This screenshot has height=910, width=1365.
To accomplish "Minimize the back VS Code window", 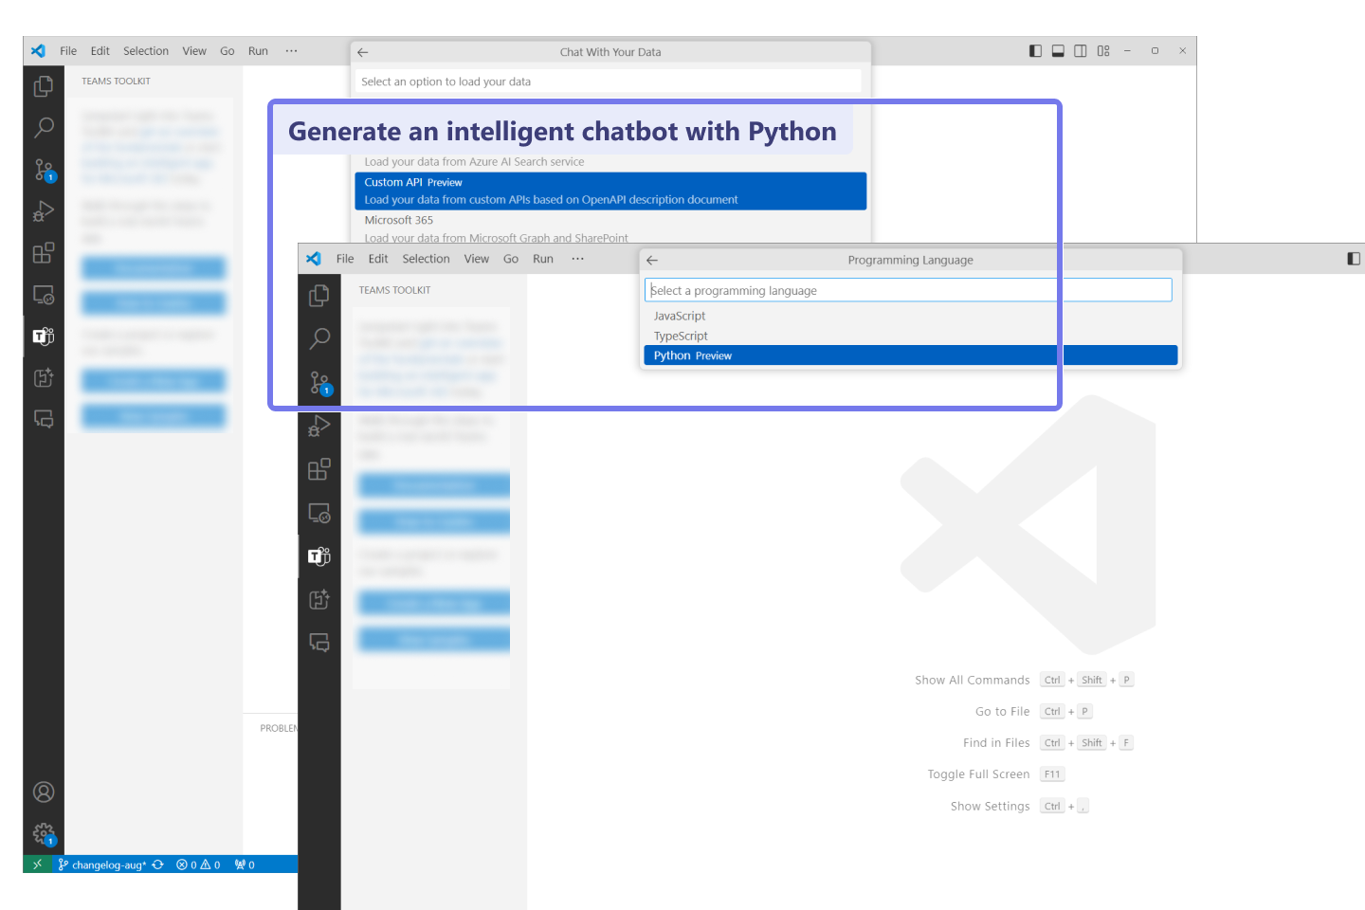I will [1127, 51].
